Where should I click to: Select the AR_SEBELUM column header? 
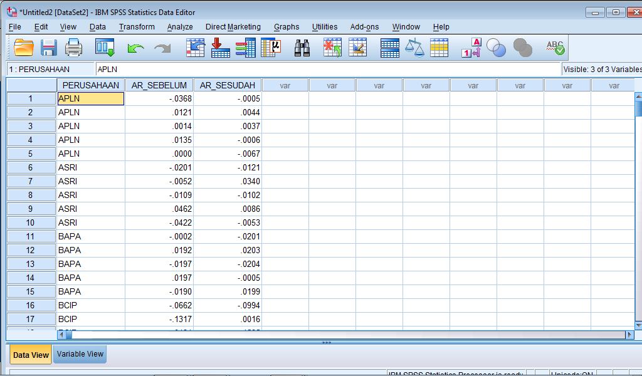159,85
